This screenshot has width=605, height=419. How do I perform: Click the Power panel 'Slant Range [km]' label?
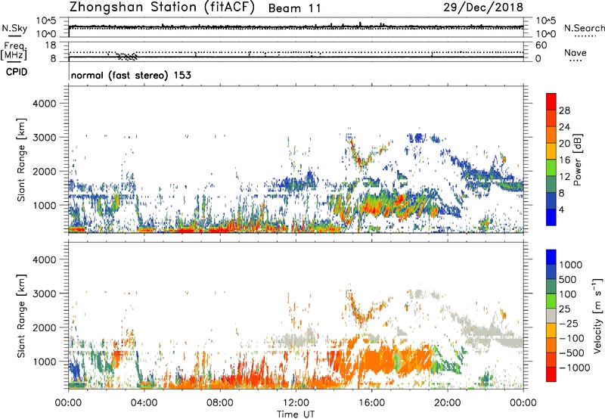point(21,160)
